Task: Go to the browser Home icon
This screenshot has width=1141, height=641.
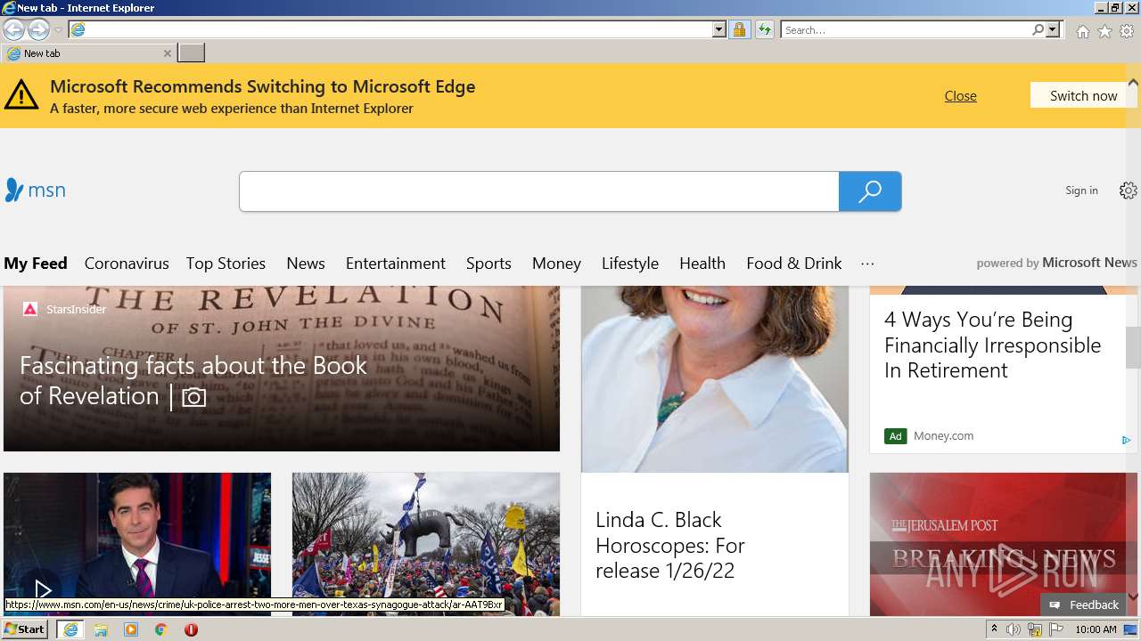Action: point(1082,31)
